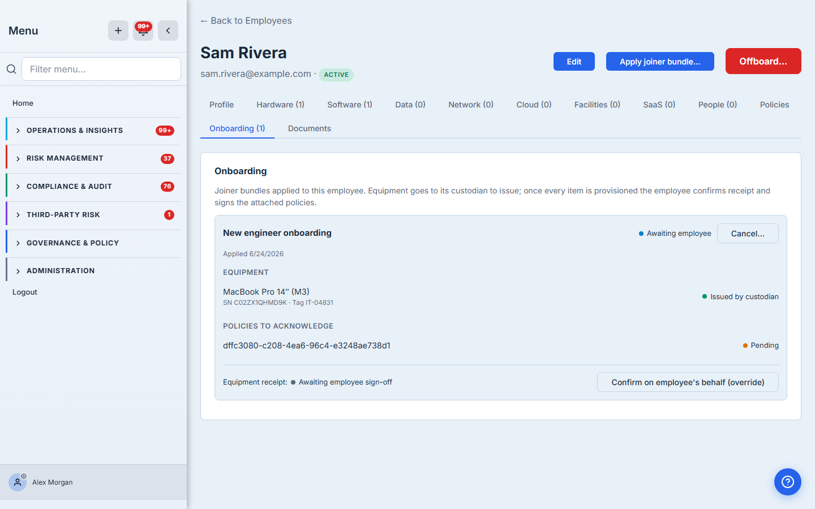
Task: Expand Governance & Policy section
Action: [x=93, y=243]
